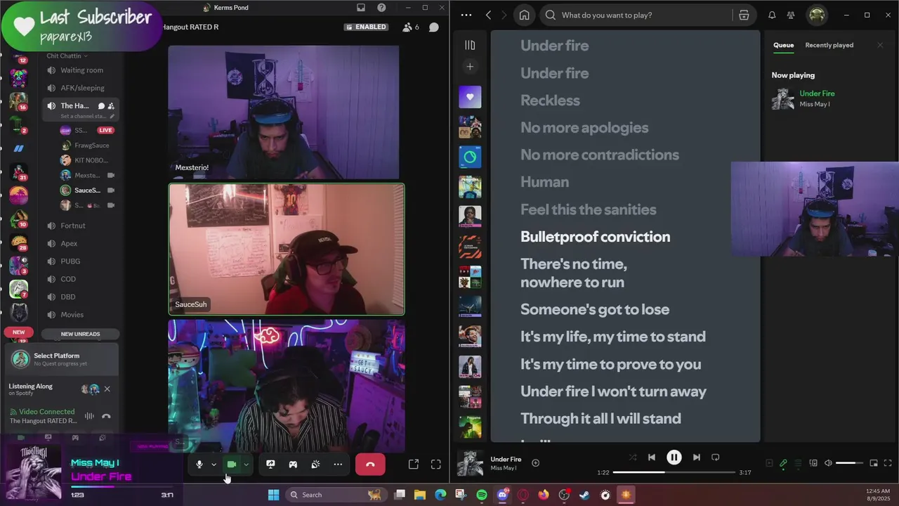Close the Spotify queue panel

(x=880, y=45)
